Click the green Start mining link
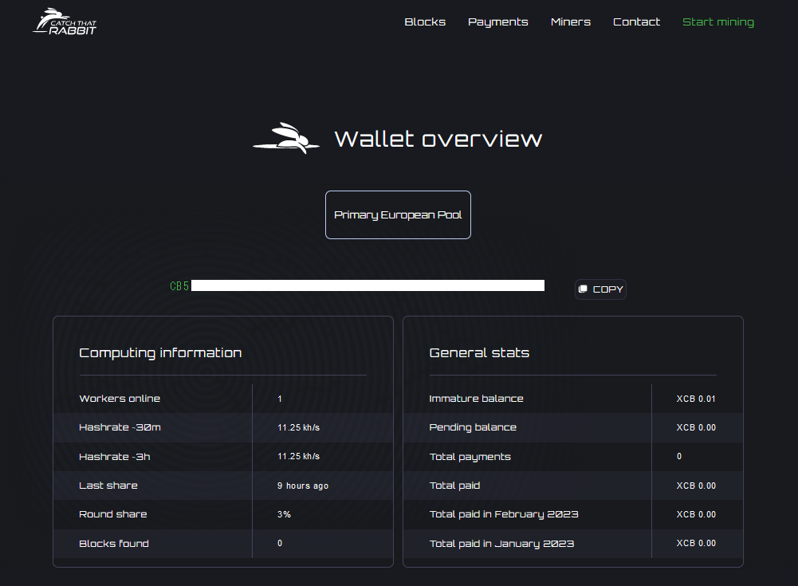The width and height of the screenshot is (798, 586). click(x=717, y=22)
